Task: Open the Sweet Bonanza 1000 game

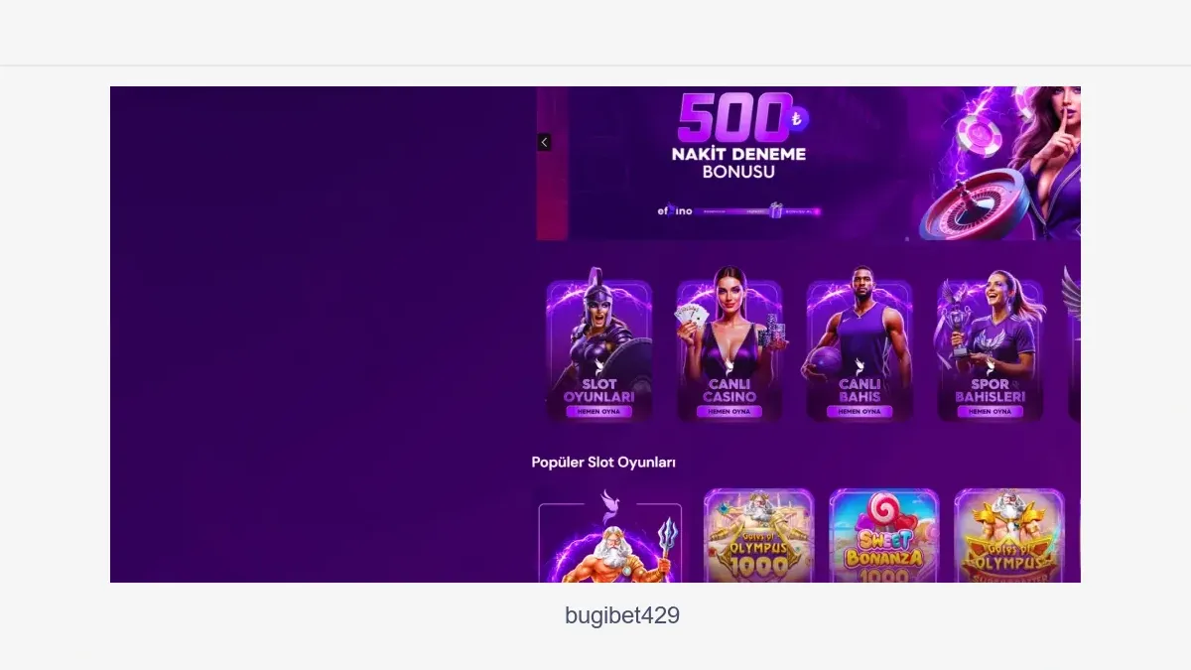Action: 883,536
